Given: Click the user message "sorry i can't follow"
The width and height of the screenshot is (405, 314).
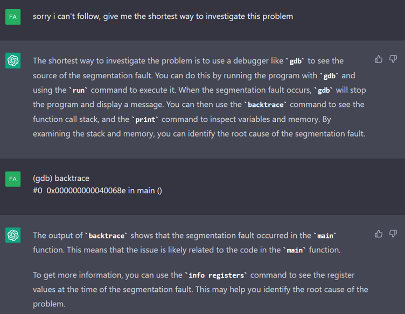Looking at the screenshot, I should 163,16.
